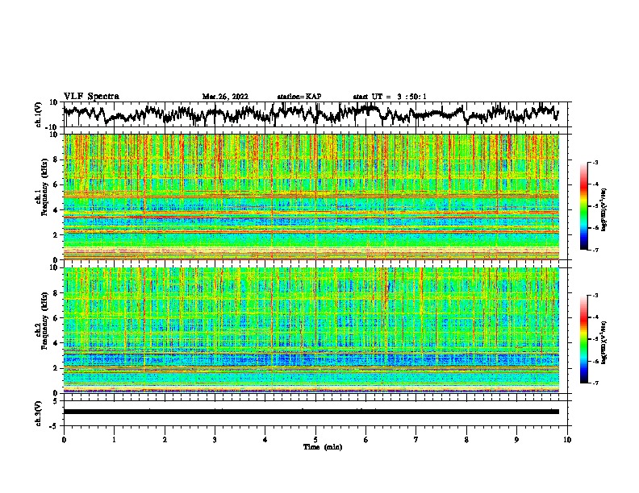Click time axis tick label "6"
The width and height of the screenshot is (639, 493).
point(366,439)
